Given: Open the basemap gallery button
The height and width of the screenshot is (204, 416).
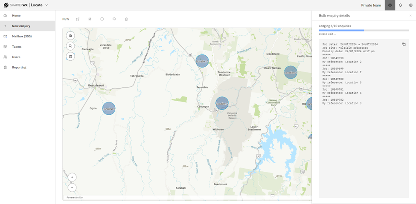Looking at the screenshot, I should click(x=70, y=56).
